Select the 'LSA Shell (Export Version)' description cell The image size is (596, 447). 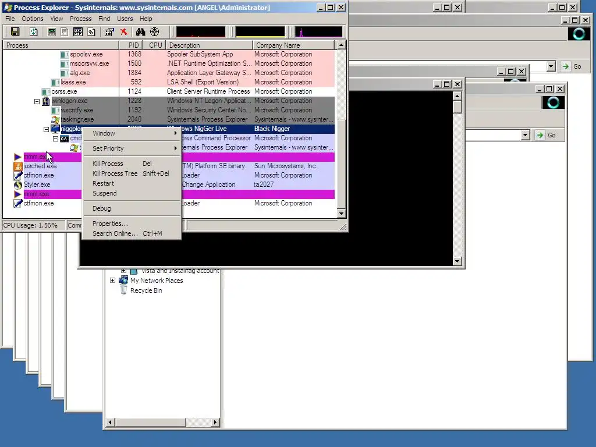(x=203, y=82)
